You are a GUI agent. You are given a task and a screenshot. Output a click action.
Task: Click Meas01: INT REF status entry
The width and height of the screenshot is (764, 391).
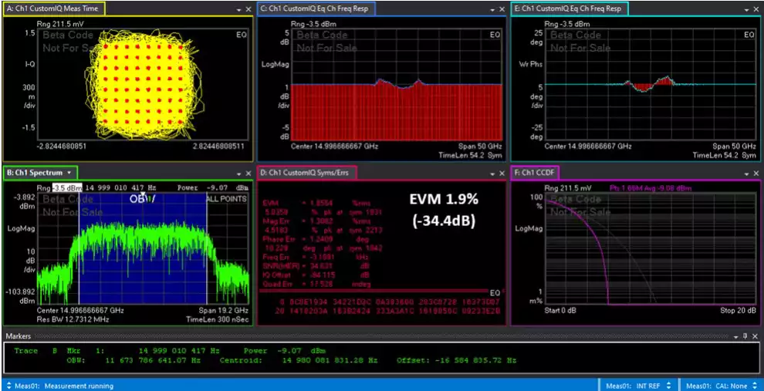(634, 386)
